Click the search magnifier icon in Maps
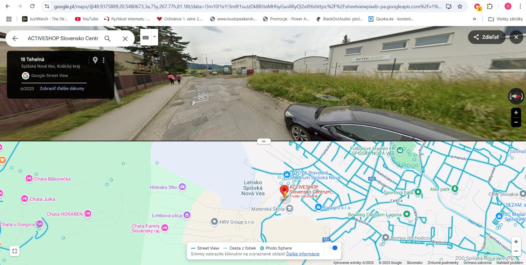526x265 pixels. pyautogui.click(x=108, y=38)
